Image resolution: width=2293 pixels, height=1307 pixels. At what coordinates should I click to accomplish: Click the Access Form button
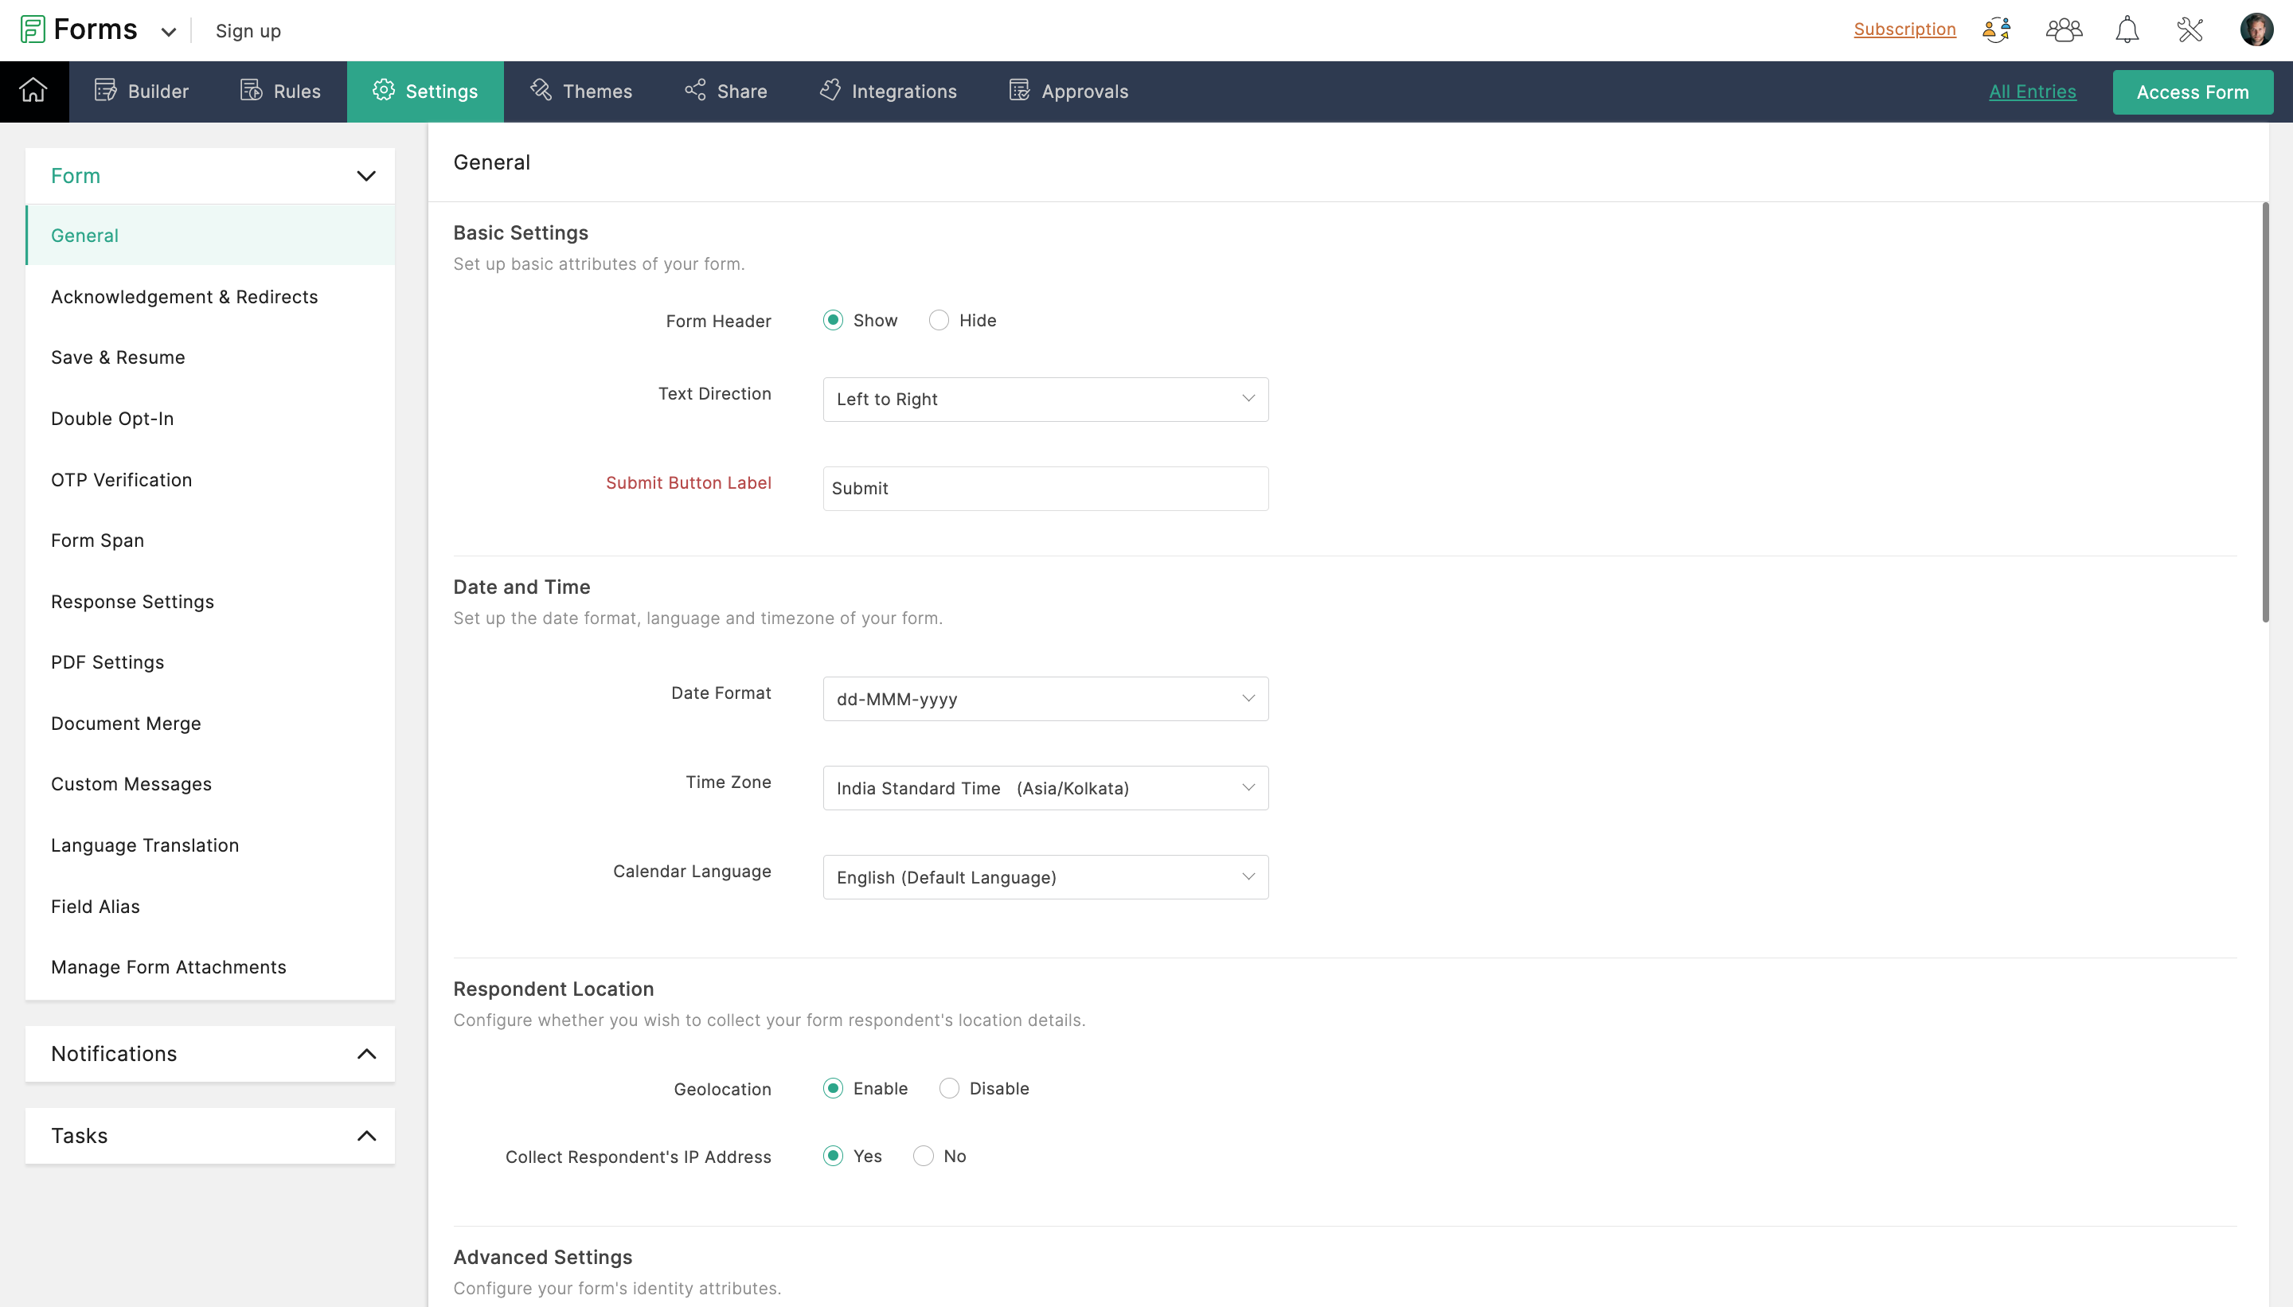click(2193, 92)
